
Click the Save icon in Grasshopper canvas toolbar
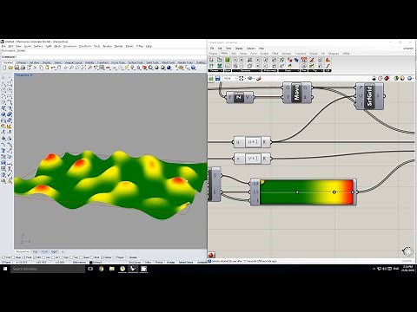click(217, 78)
